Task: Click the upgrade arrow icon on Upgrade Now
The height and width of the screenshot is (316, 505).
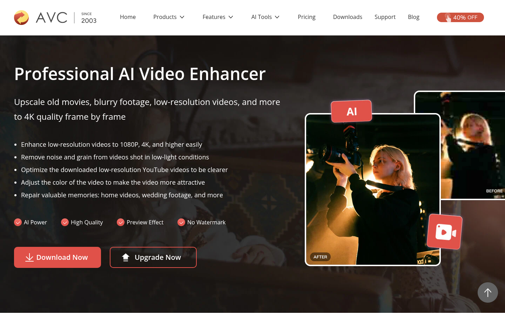Action: coord(126,257)
